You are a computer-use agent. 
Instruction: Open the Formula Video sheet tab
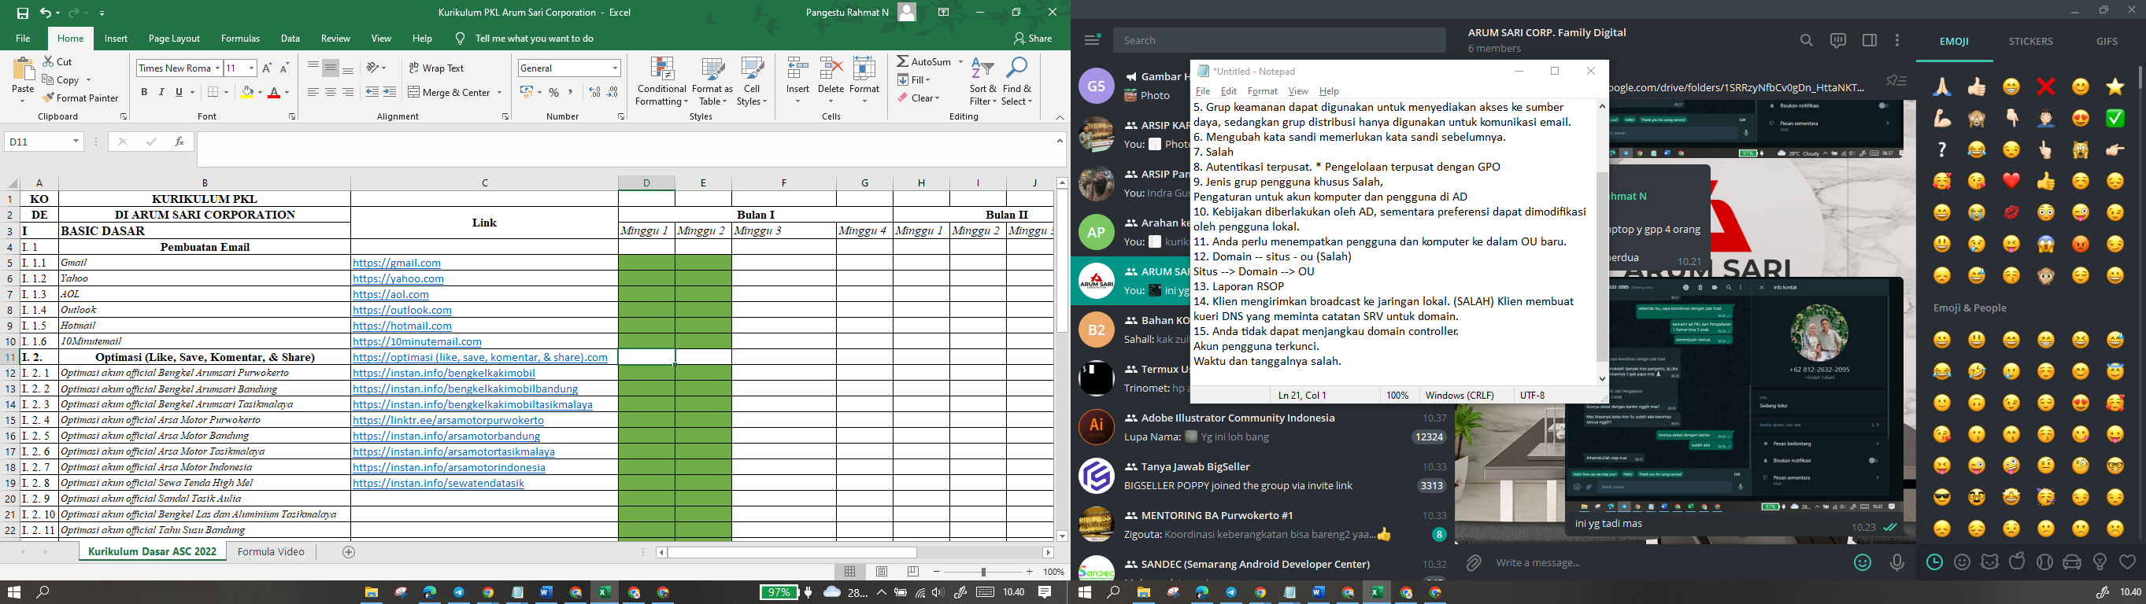271,551
